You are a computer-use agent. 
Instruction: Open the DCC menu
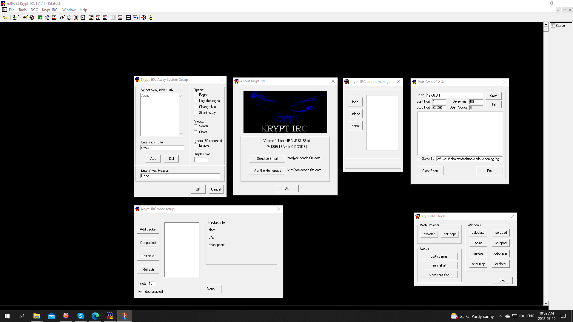34,10
